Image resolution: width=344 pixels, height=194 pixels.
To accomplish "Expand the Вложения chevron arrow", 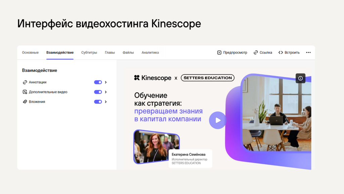I will point(106,102).
